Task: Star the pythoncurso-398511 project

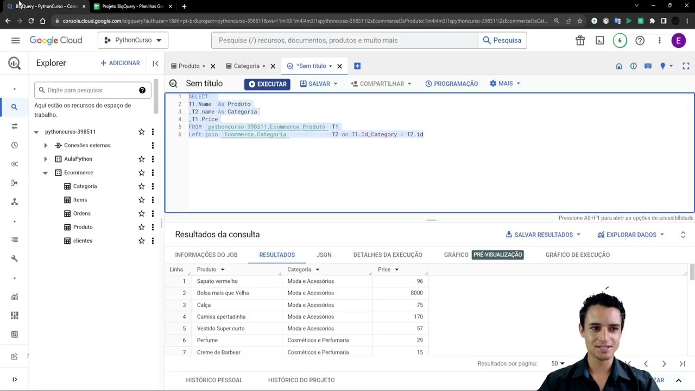Action: (x=141, y=131)
